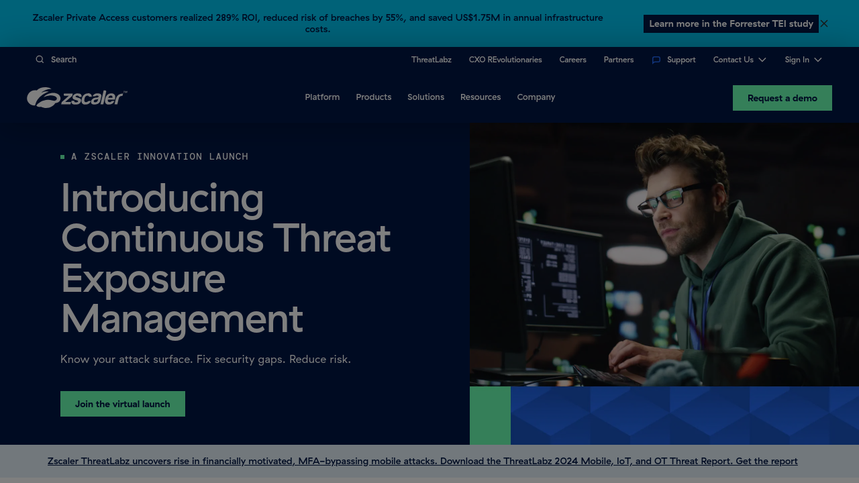Click the Support chat bubble icon

pyautogui.click(x=656, y=60)
